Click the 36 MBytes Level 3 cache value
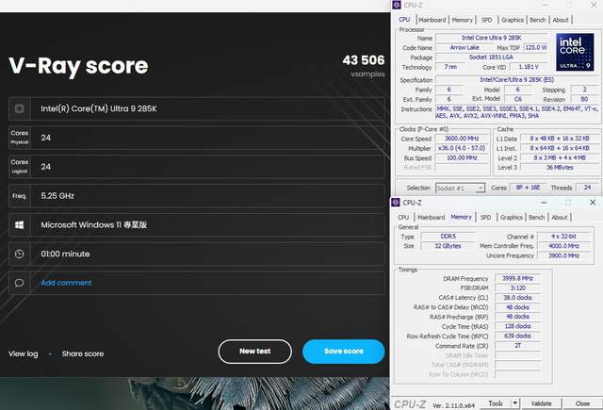 click(560, 168)
